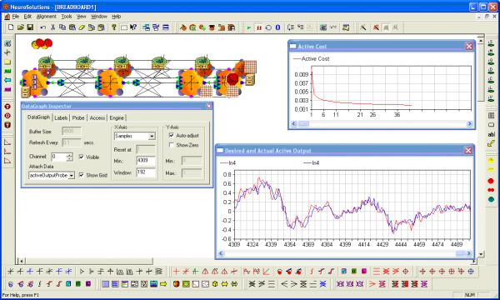500x300 pixels.
Task: Open the Attach Data activeOutputProbe dropdown
Action: pyautogui.click(x=72, y=175)
